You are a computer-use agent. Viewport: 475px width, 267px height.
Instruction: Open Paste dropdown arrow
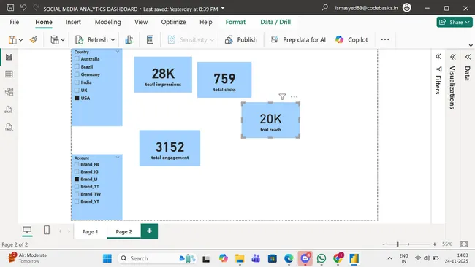pyautogui.click(x=20, y=40)
